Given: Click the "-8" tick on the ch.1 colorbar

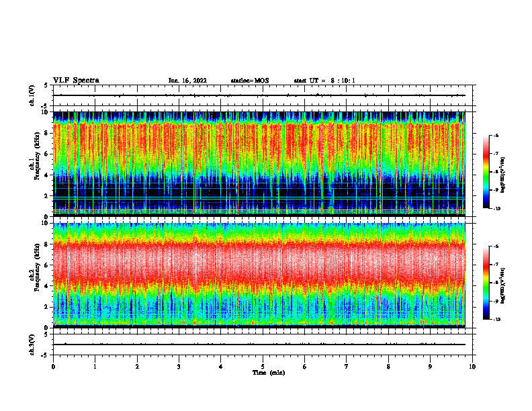Looking at the screenshot, I should pos(496,172).
